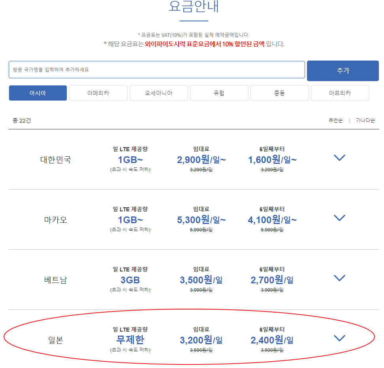
Task: Click the 총 22건 count text
Action: coord(22,120)
